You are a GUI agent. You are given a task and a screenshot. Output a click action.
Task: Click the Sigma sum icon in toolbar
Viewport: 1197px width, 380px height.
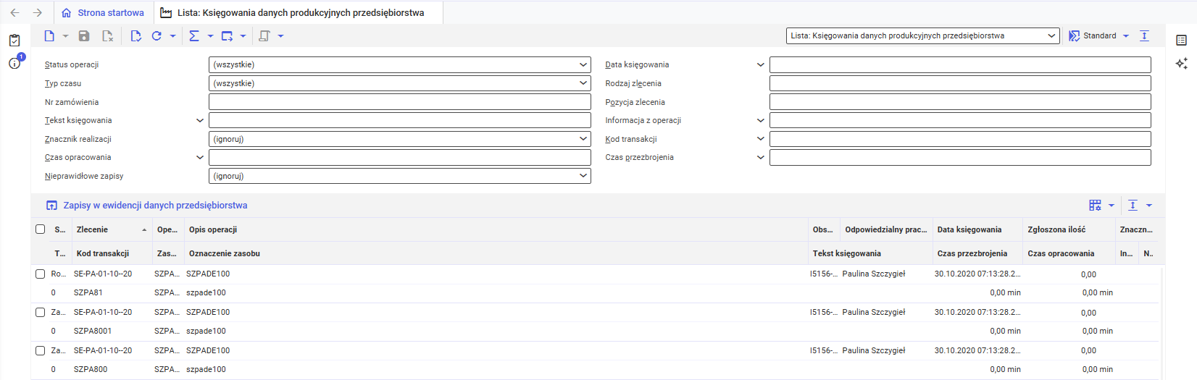pyautogui.click(x=193, y=36)
